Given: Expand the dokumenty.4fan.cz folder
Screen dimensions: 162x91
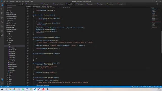Looking at the screenshot, I should click(x=12, y=16).
